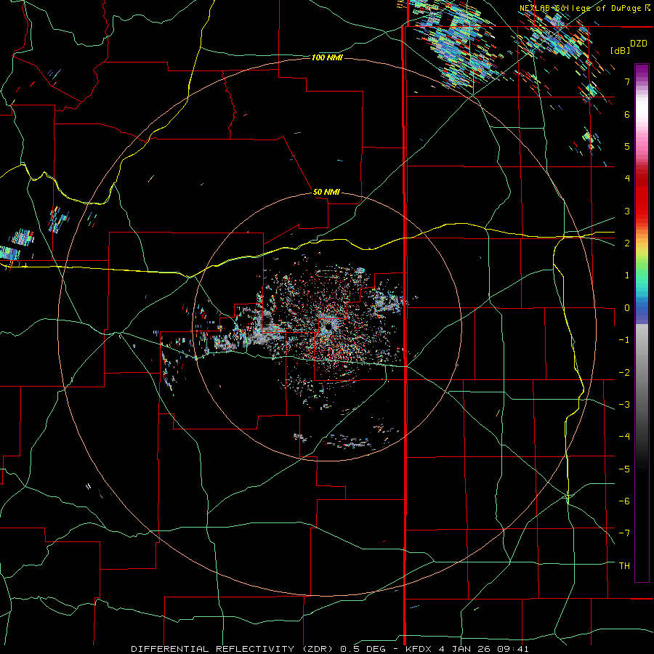Click the KFDX 4 JAN 26 09:41 timestamp
This screenshot has width=654, height=654.
(467, 649)
